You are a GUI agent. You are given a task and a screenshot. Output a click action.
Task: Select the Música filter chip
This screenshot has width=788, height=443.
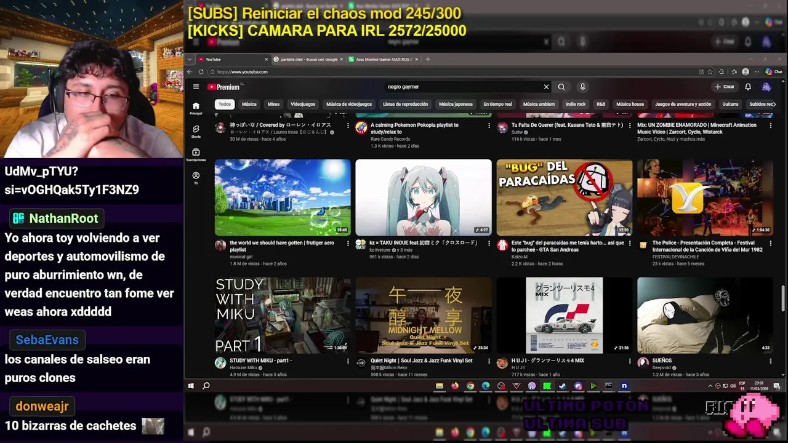[x=249, y=104]
